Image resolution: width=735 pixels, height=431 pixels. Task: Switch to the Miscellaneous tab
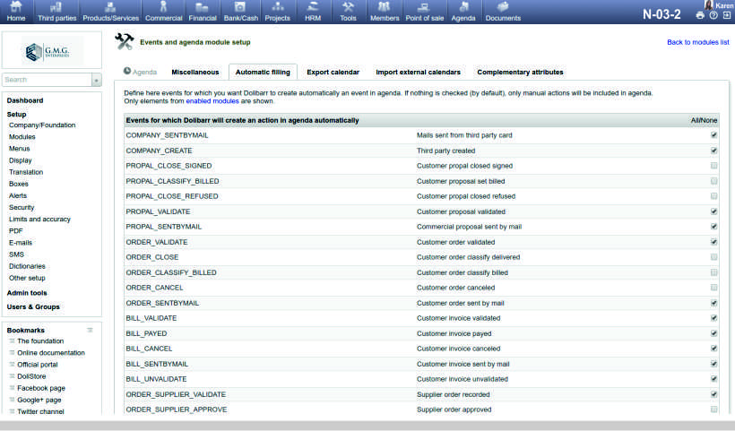(195, 72)
